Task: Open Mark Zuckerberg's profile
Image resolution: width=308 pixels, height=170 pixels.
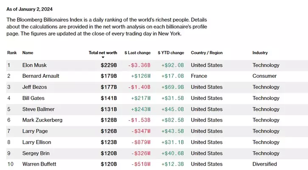Action: click(42, 120)
